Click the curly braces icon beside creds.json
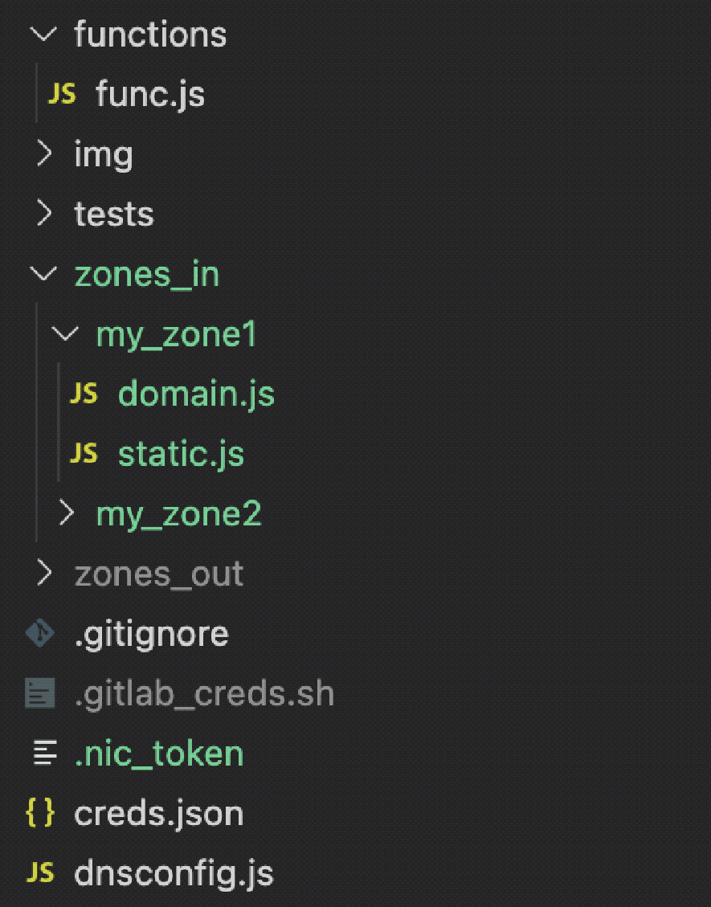 click(40, 813)
